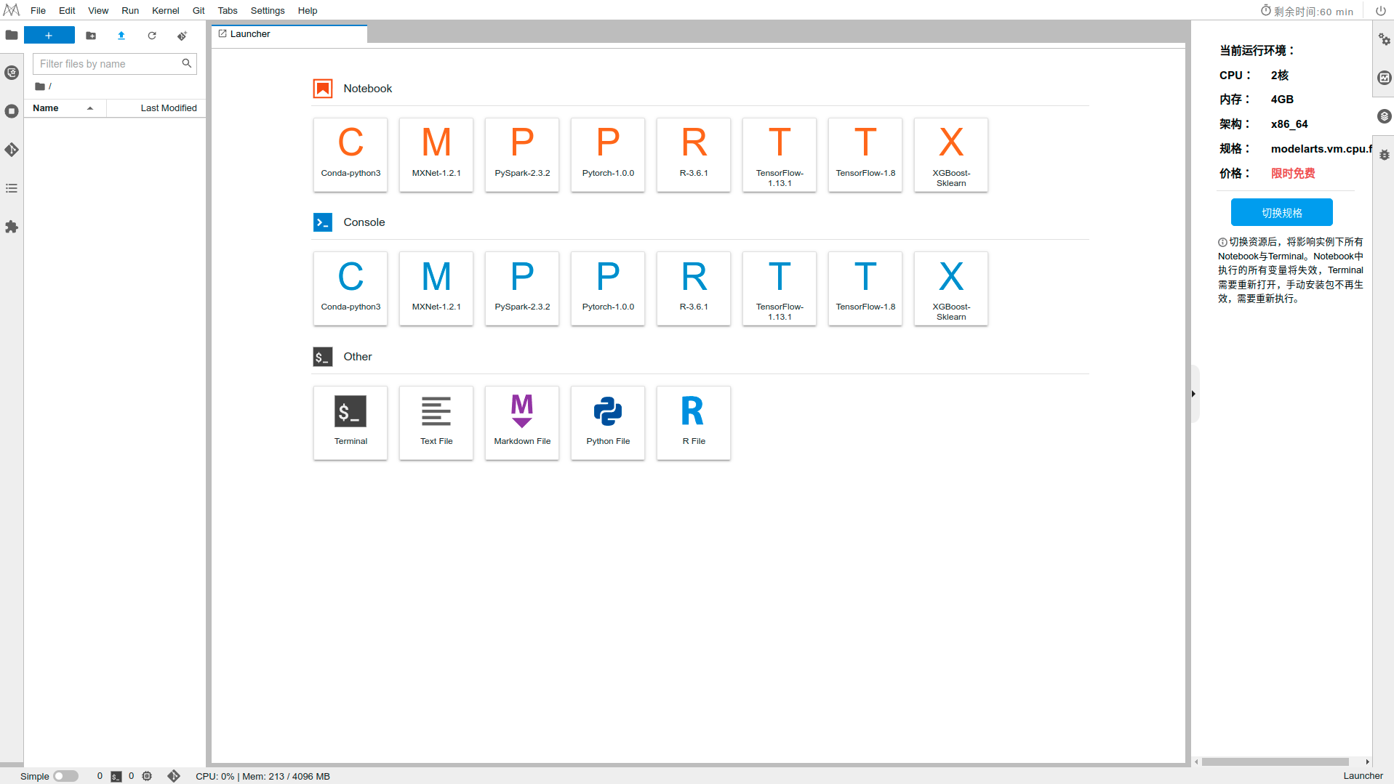This screenshot has width=1394, height=784.
Task: Collapse the right environment panel arrow
Action: 1193,394
